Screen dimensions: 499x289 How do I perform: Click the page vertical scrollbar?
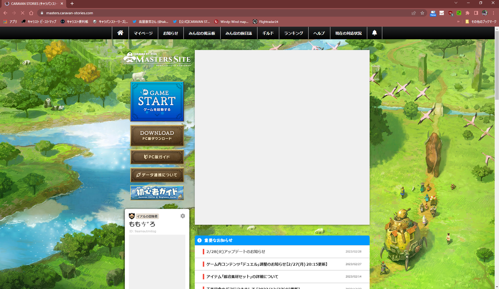497,65
